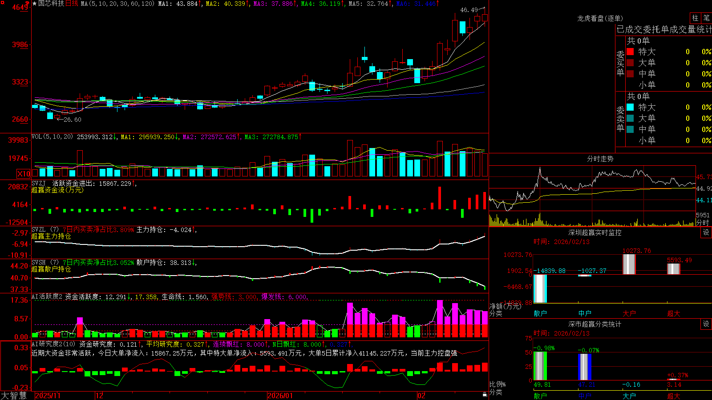This screenshot has height=400, width=712.
Task: Click the 10273.76 大户 bar in 深圳超赢实时监控
Action: pos(629,264)
